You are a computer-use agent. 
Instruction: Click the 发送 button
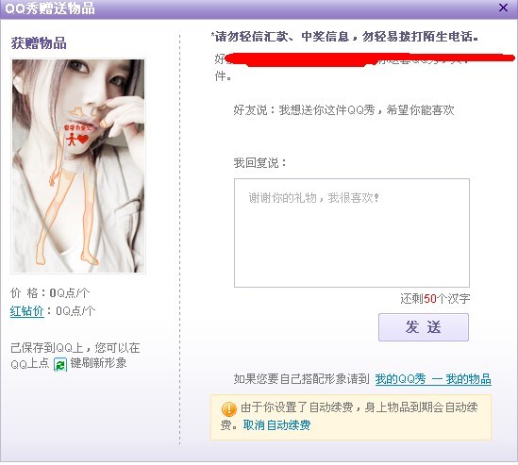[x=424, y=327]
